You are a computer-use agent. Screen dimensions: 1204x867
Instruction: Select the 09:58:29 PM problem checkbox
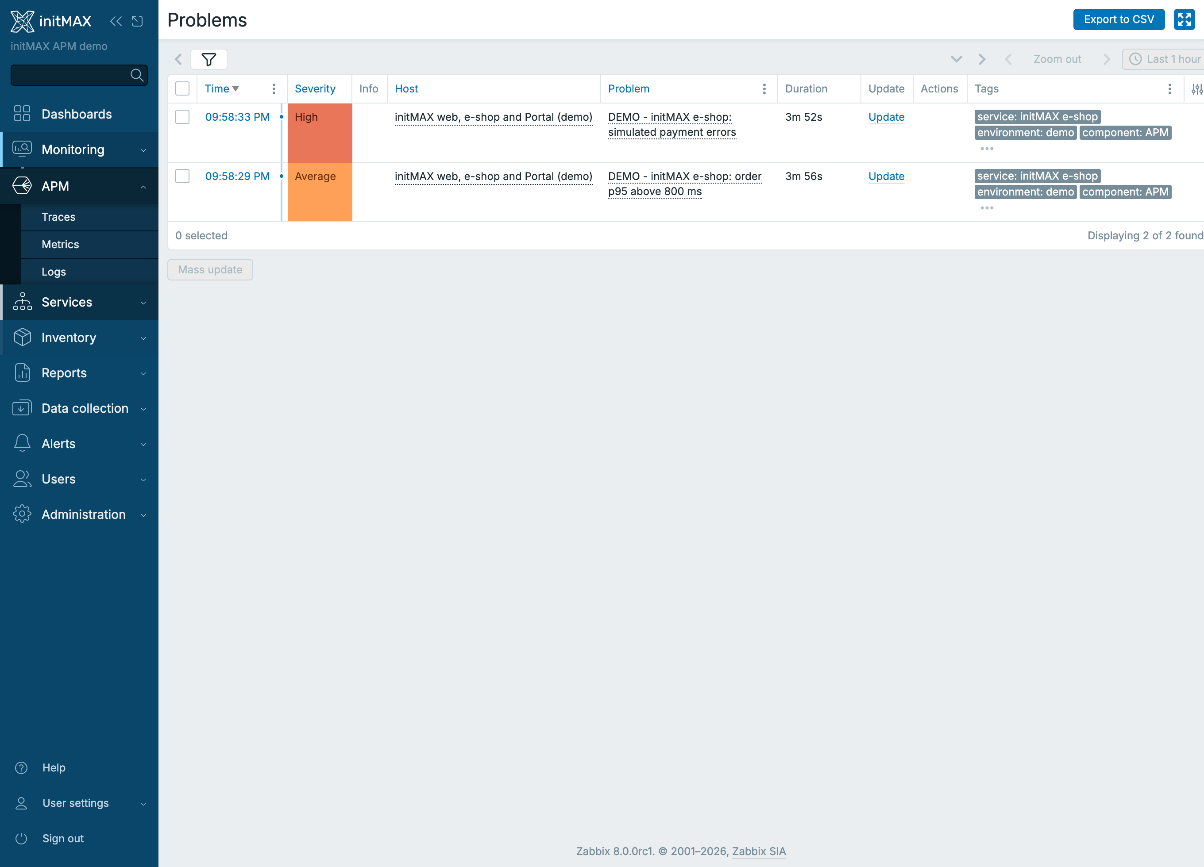[182, 176]
